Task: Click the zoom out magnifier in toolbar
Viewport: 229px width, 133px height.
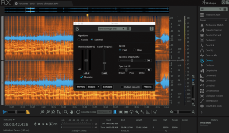Action: (48, 112)
